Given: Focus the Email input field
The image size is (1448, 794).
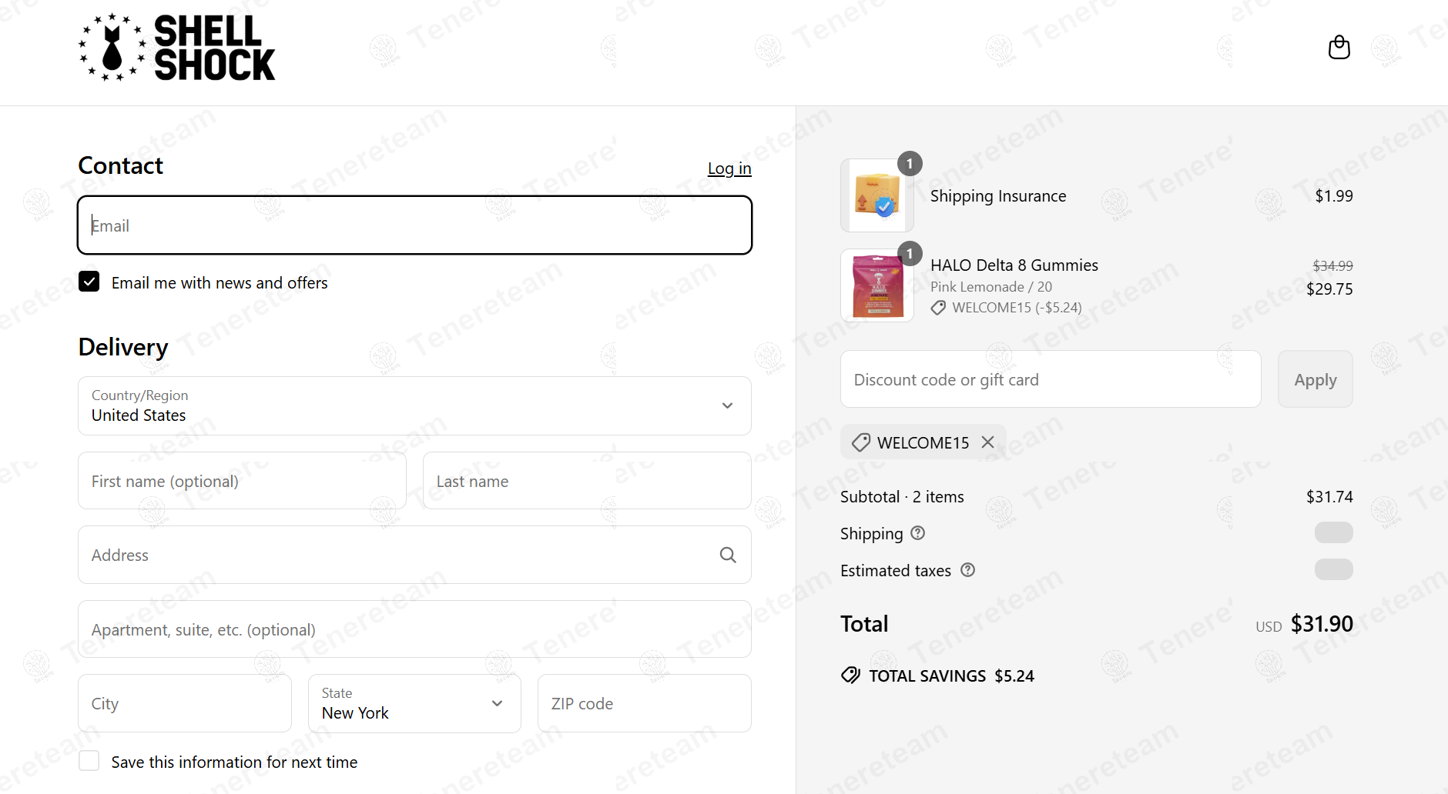Looking at the screenshot, I should [x=414, y=225].
